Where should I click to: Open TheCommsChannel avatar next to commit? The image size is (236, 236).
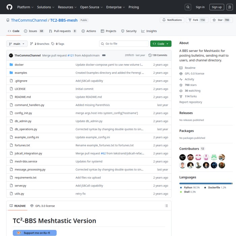(x=11, y=55)
